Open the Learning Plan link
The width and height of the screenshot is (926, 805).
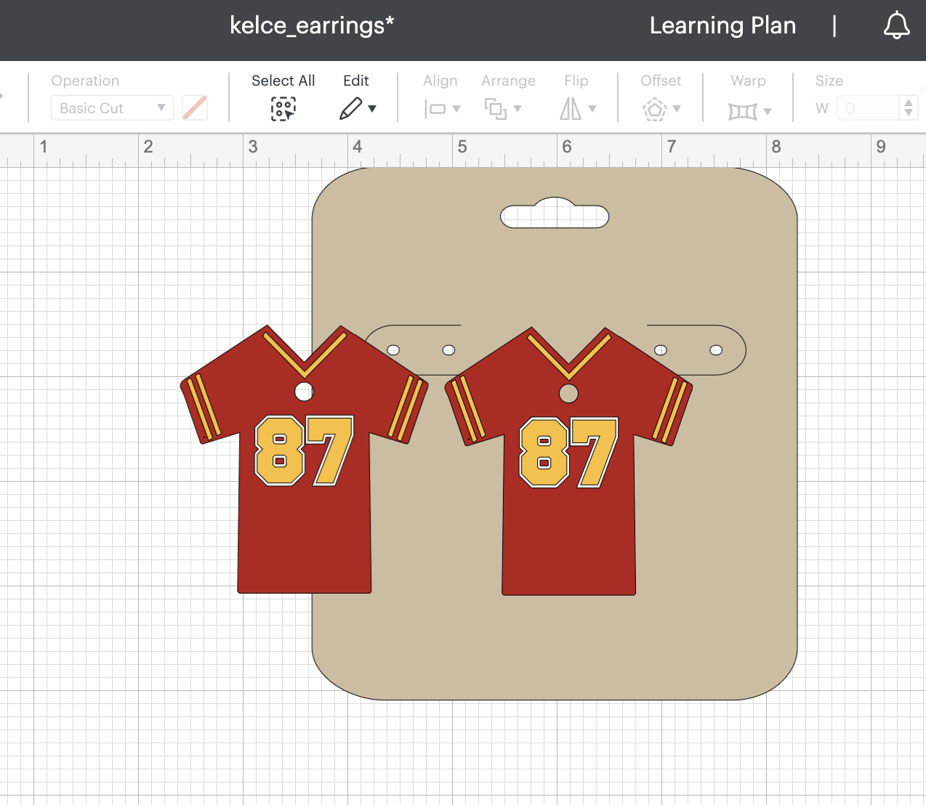(x=722, y=25)
